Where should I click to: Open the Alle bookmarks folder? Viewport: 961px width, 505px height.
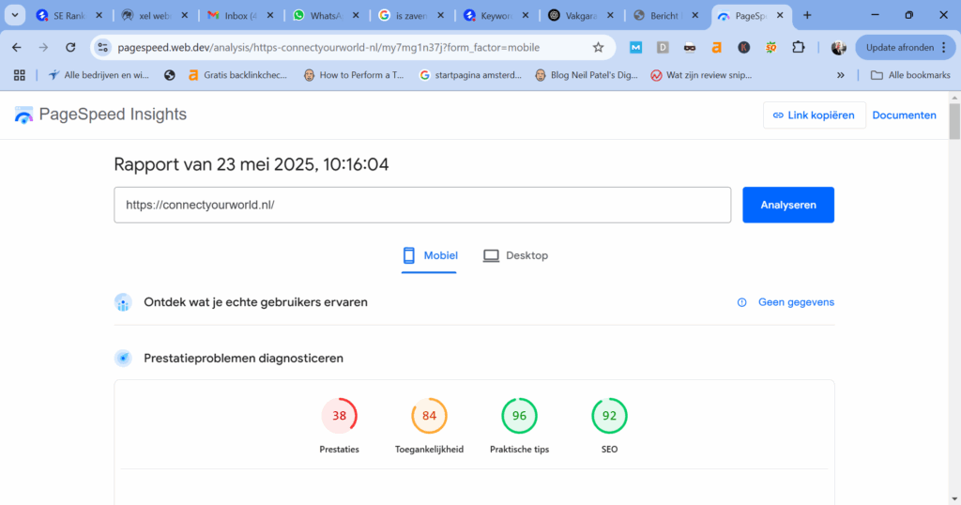click(910, 75)
